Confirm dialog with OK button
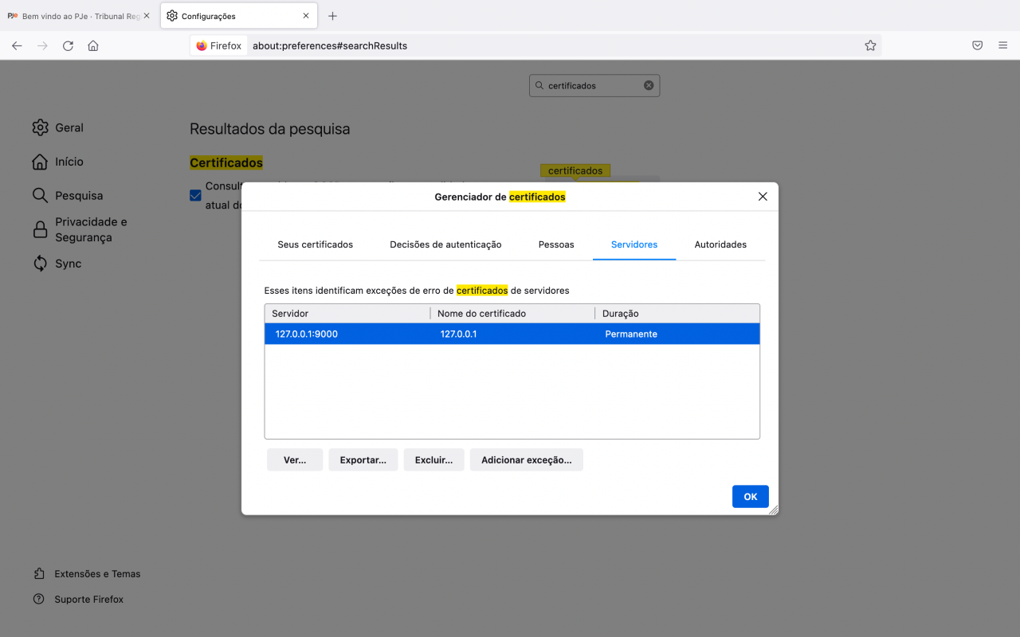 (x=751, y=496)
